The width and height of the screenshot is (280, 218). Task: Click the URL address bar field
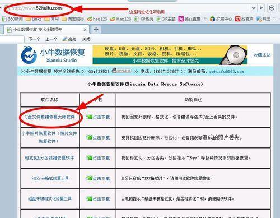tap(127, 8)
